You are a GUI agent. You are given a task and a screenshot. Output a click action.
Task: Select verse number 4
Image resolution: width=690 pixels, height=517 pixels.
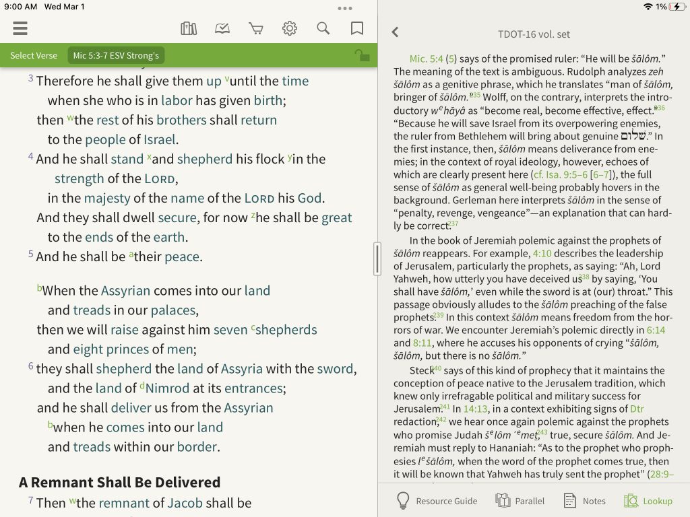[x=31, y=156]
